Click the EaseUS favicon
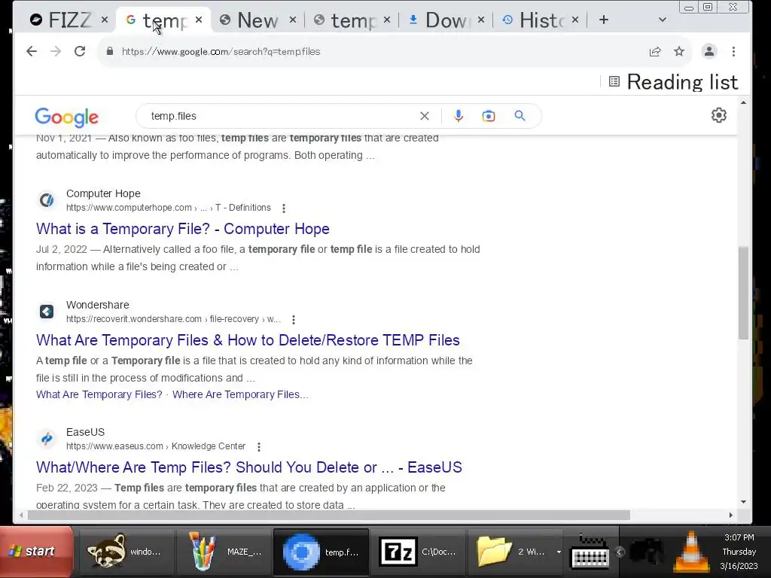Screen dimensions: 771x578 click(47, 439)
